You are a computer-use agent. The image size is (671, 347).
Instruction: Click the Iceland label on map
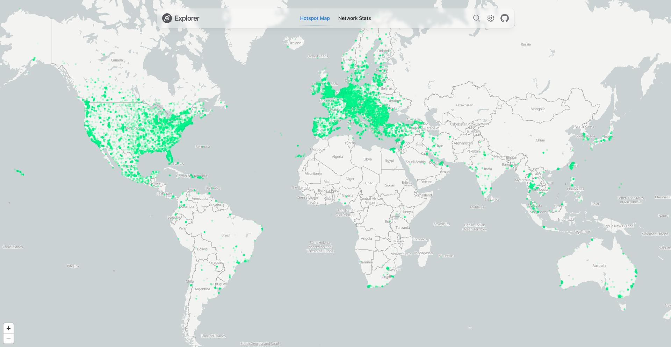point(295,43)
